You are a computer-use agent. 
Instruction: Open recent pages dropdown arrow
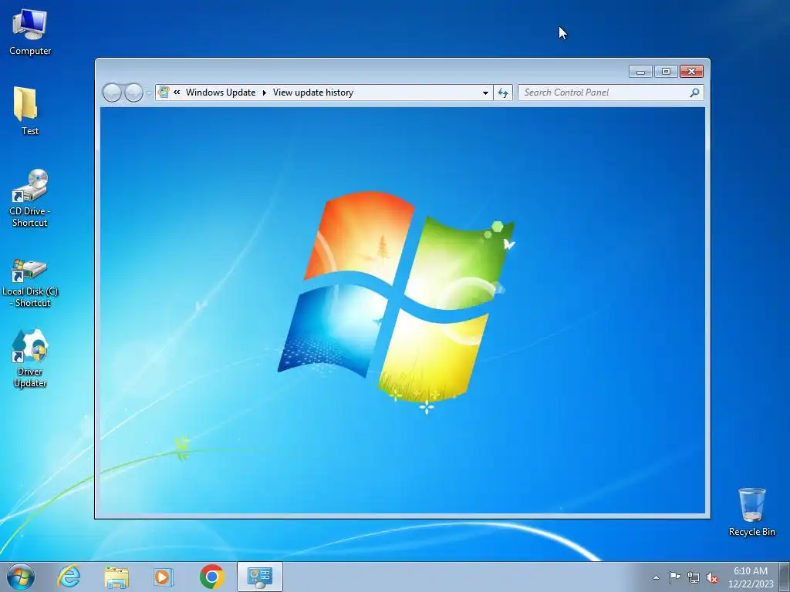point(149,93)
